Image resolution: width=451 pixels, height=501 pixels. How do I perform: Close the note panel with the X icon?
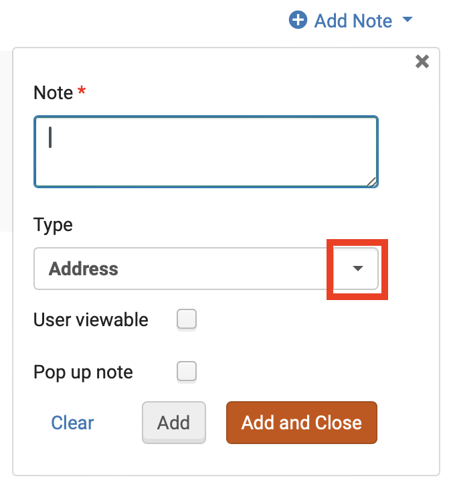(x=422, y=62)
